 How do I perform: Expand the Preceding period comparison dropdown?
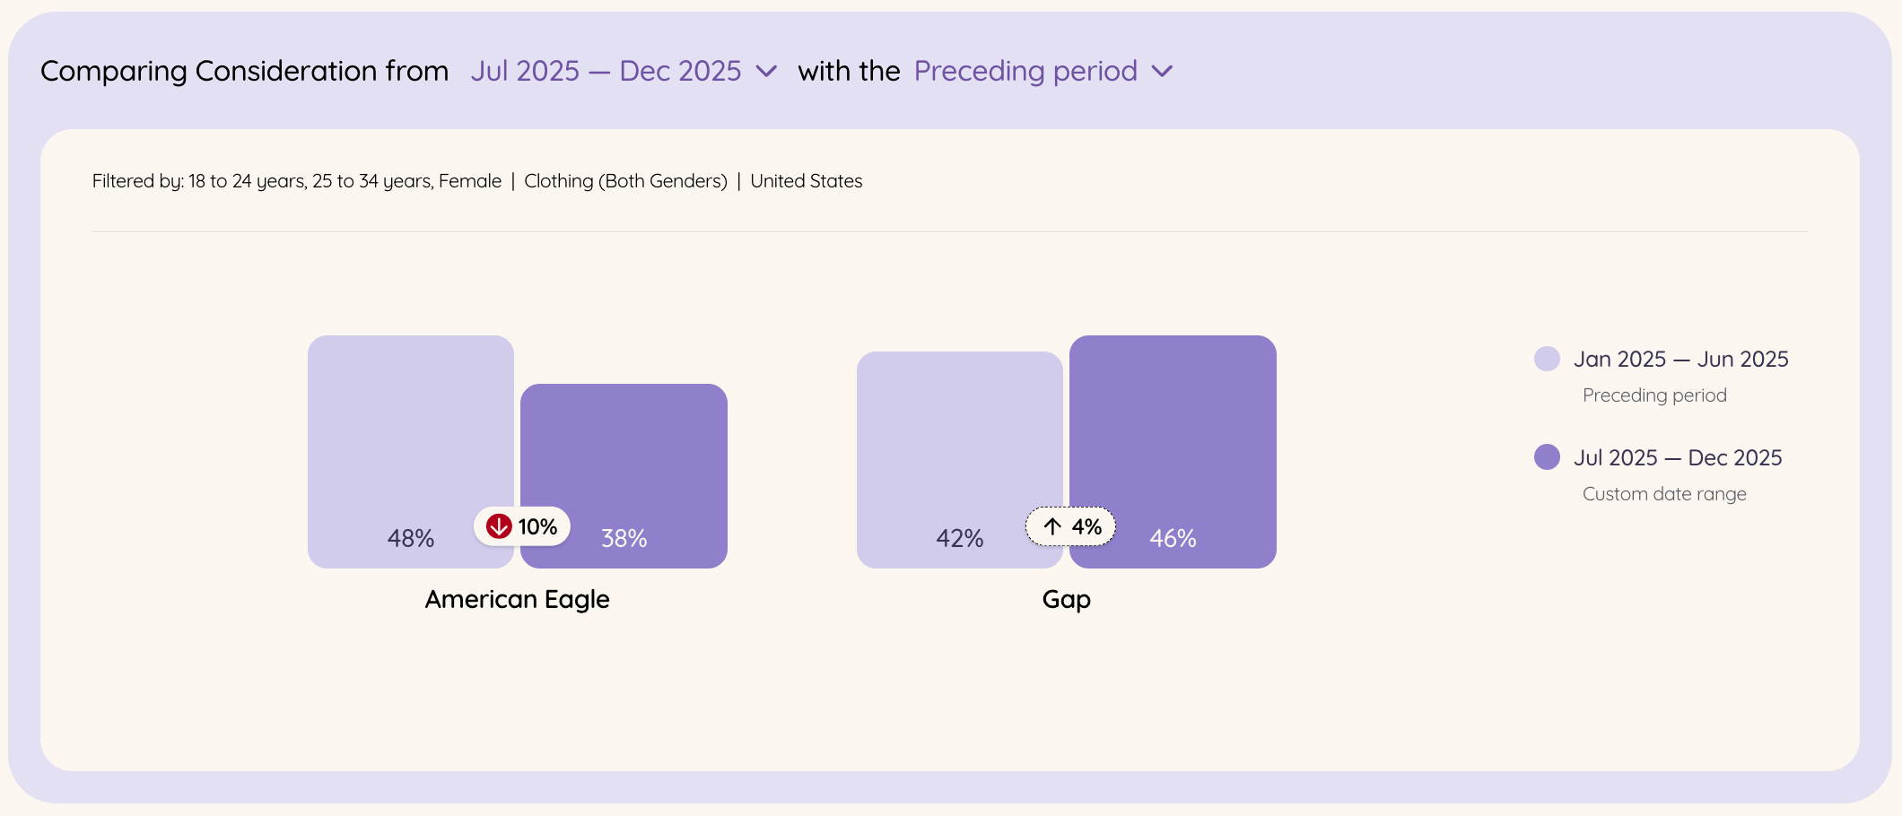pos(1043,71)
